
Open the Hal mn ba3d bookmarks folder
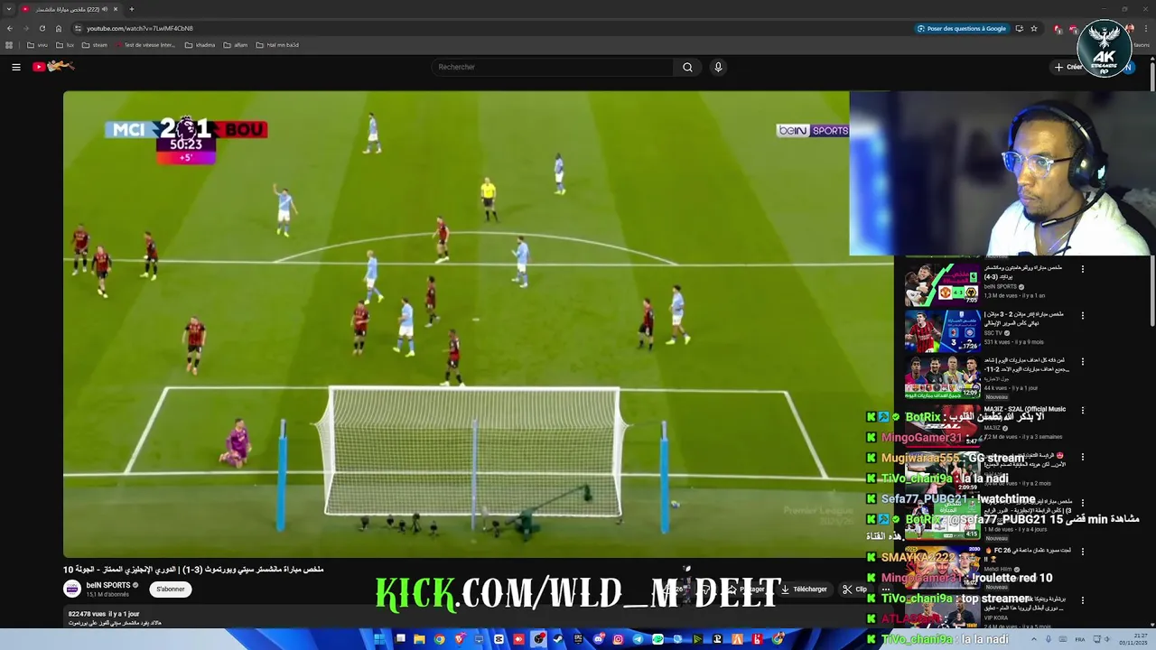coord(277,45)
